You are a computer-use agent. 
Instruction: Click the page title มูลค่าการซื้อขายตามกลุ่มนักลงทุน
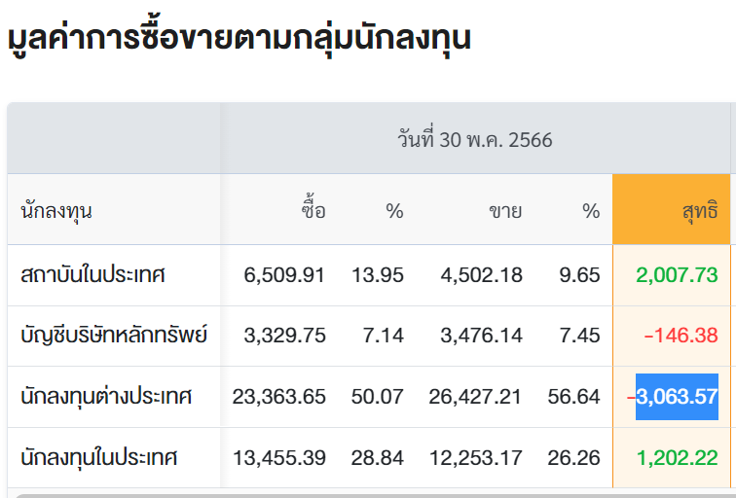coord(239,37)
